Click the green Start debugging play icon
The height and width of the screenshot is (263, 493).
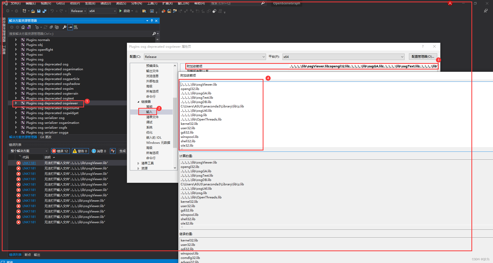120,11
